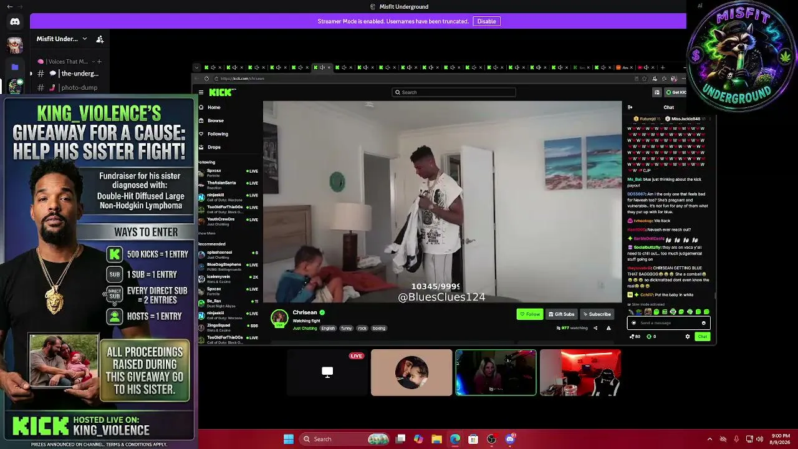Open Discord from the taskbar
798x449 pixels.
(x=510, y=439)
